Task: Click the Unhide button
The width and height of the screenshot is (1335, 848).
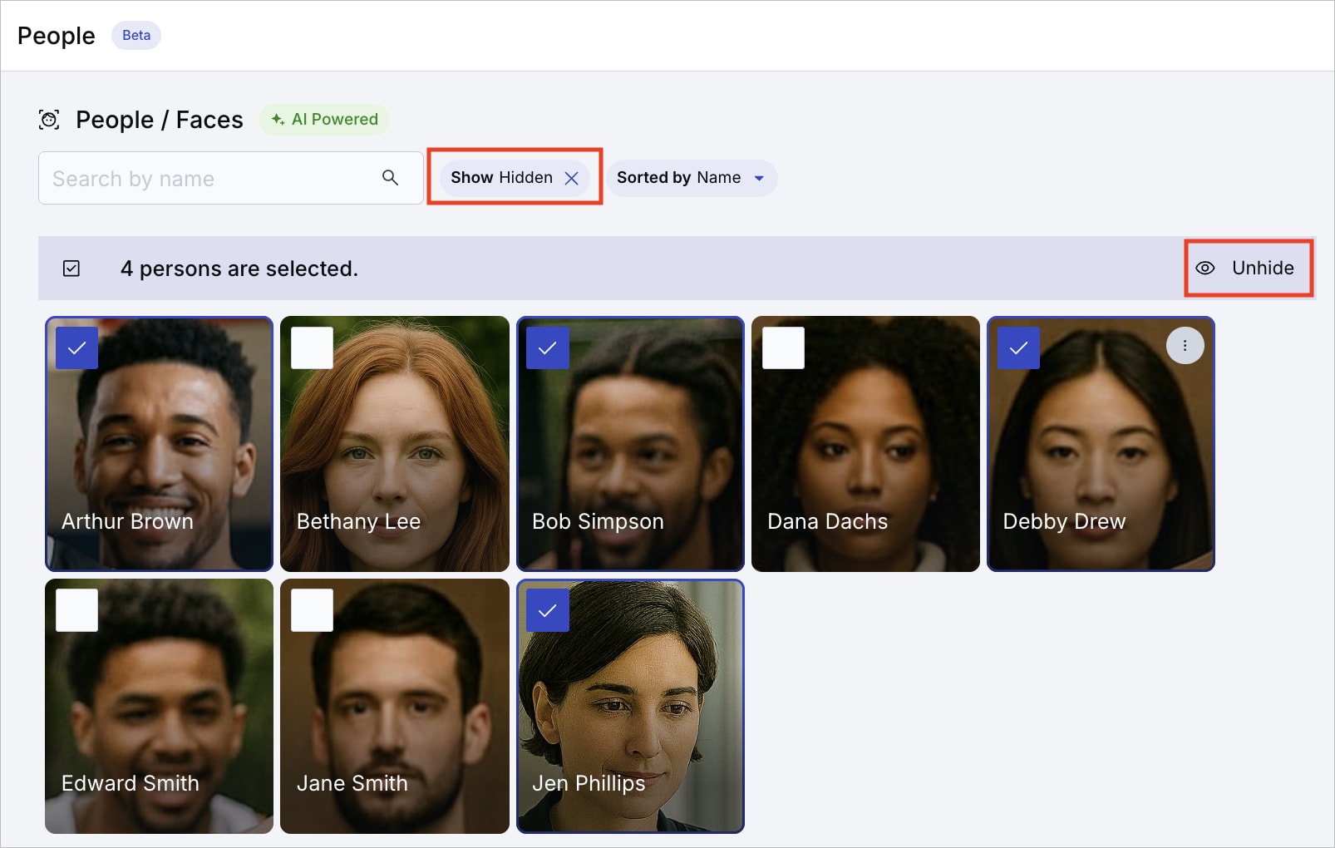Action: 1249,268
